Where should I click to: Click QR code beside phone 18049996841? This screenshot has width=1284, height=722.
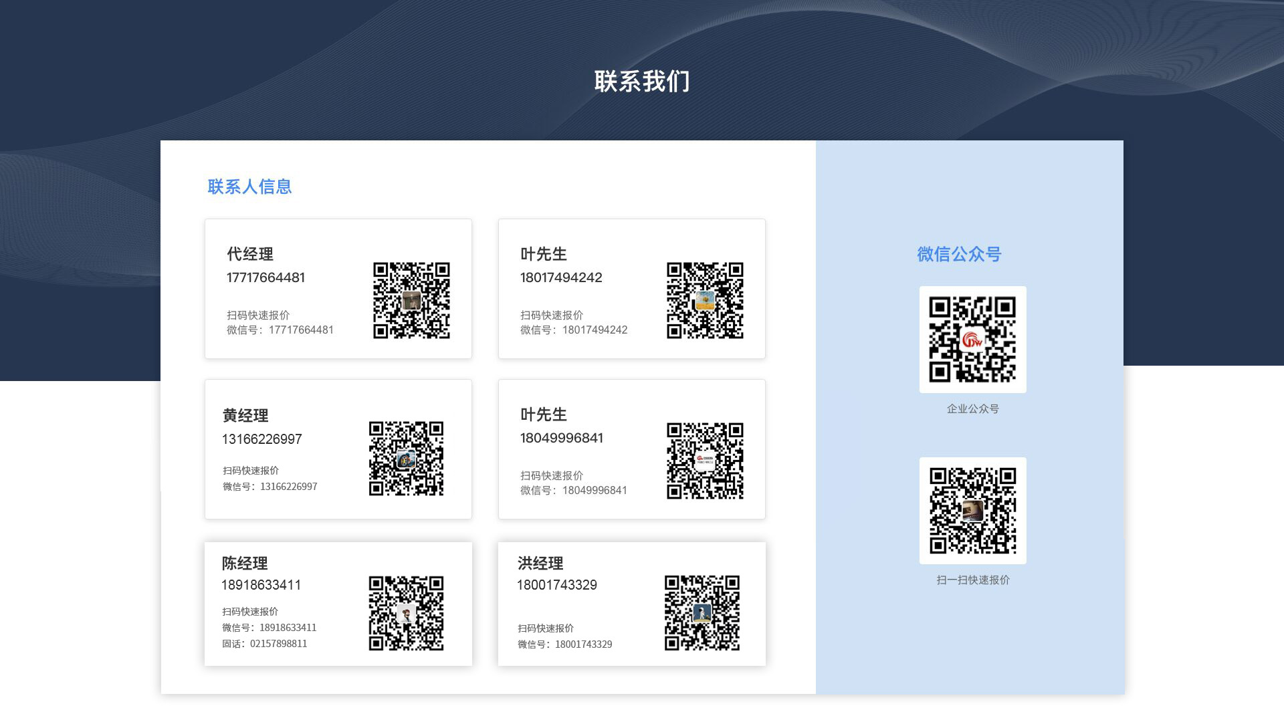705,461
